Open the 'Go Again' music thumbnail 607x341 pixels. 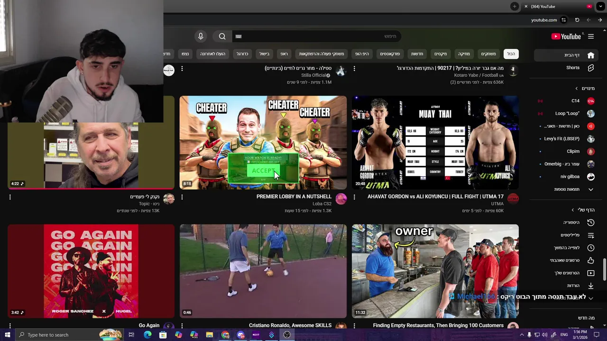[91, 271]
